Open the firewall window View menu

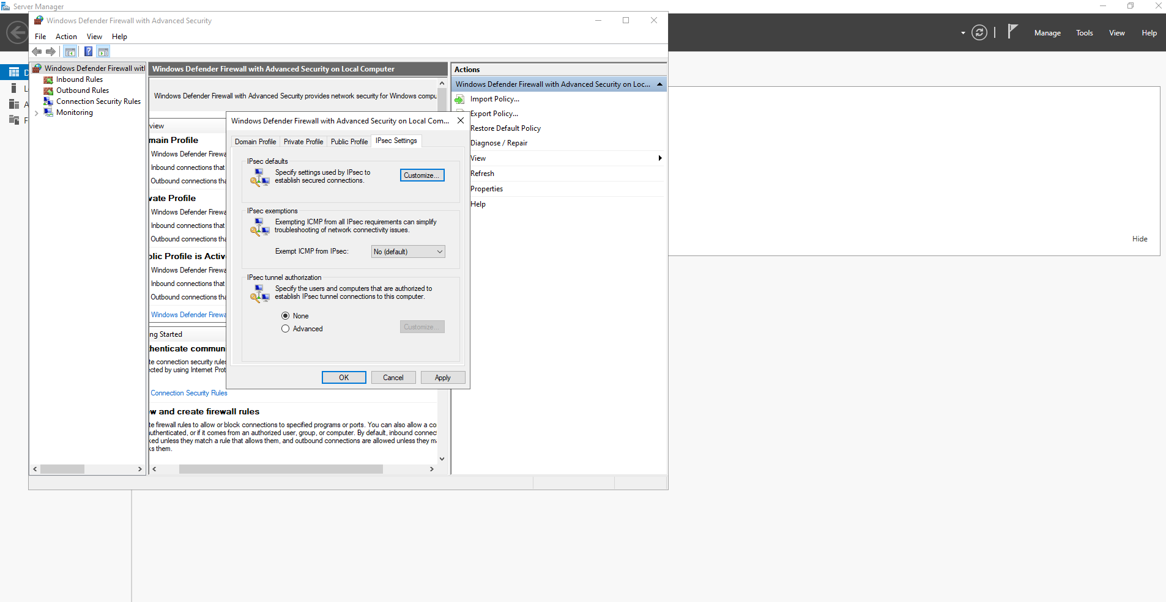(x=94, y=37)
